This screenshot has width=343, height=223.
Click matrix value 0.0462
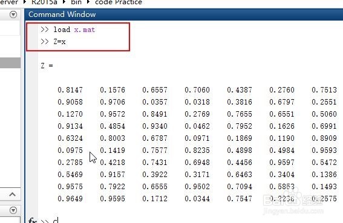[x=197, y=126]
